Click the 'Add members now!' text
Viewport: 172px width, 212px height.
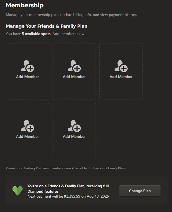coord(69,34)
